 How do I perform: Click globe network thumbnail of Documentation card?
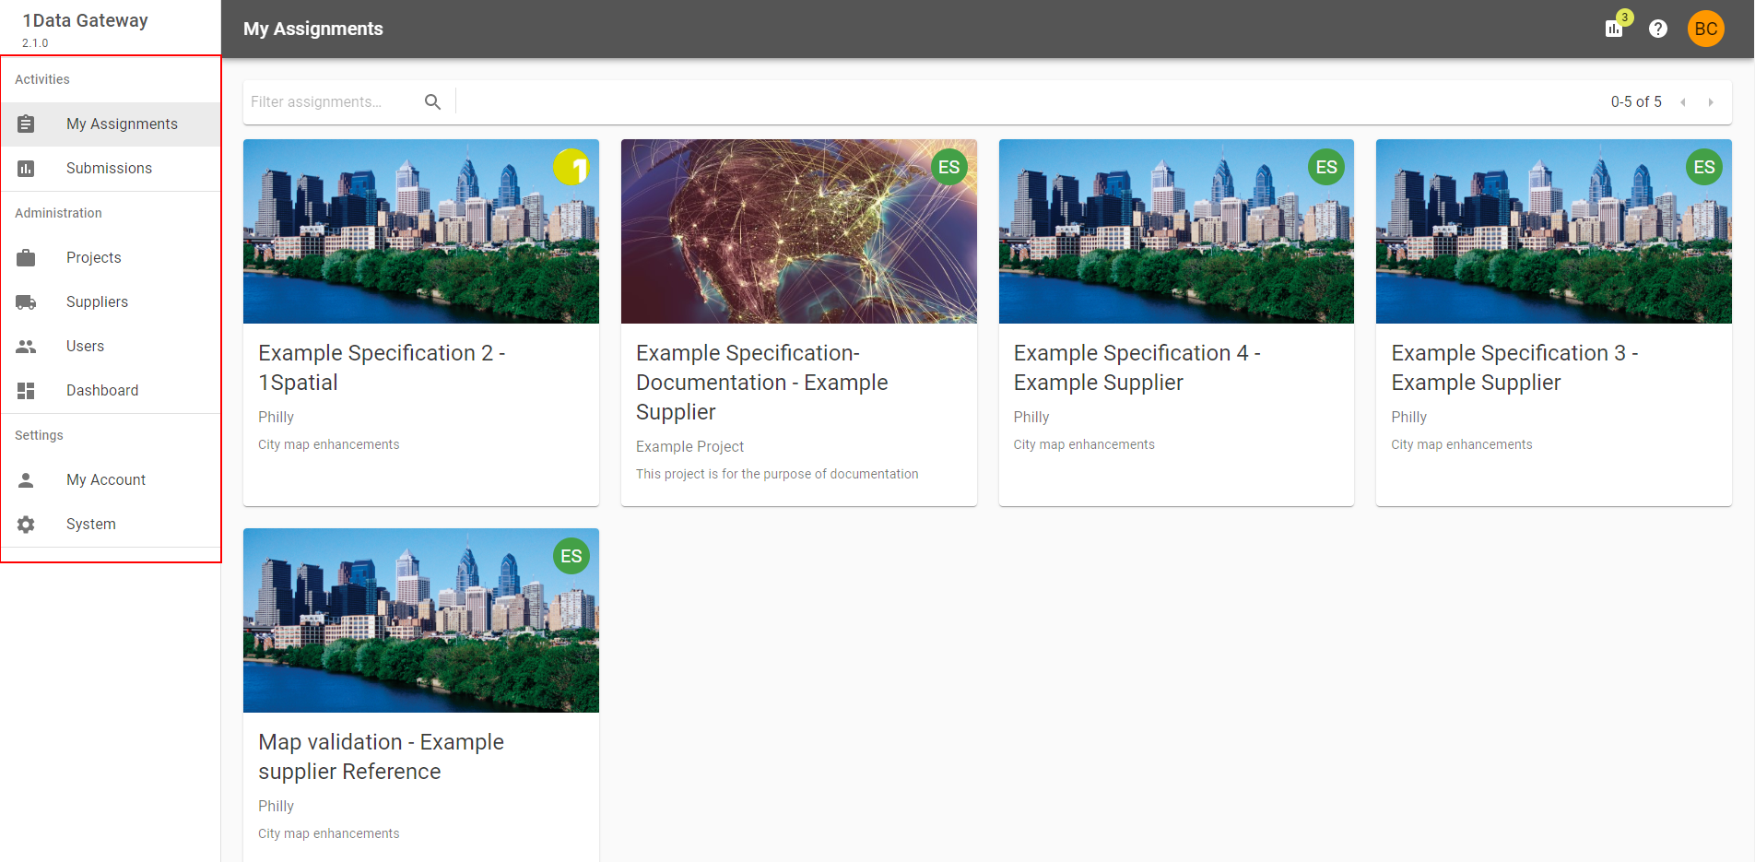[798, 231]
